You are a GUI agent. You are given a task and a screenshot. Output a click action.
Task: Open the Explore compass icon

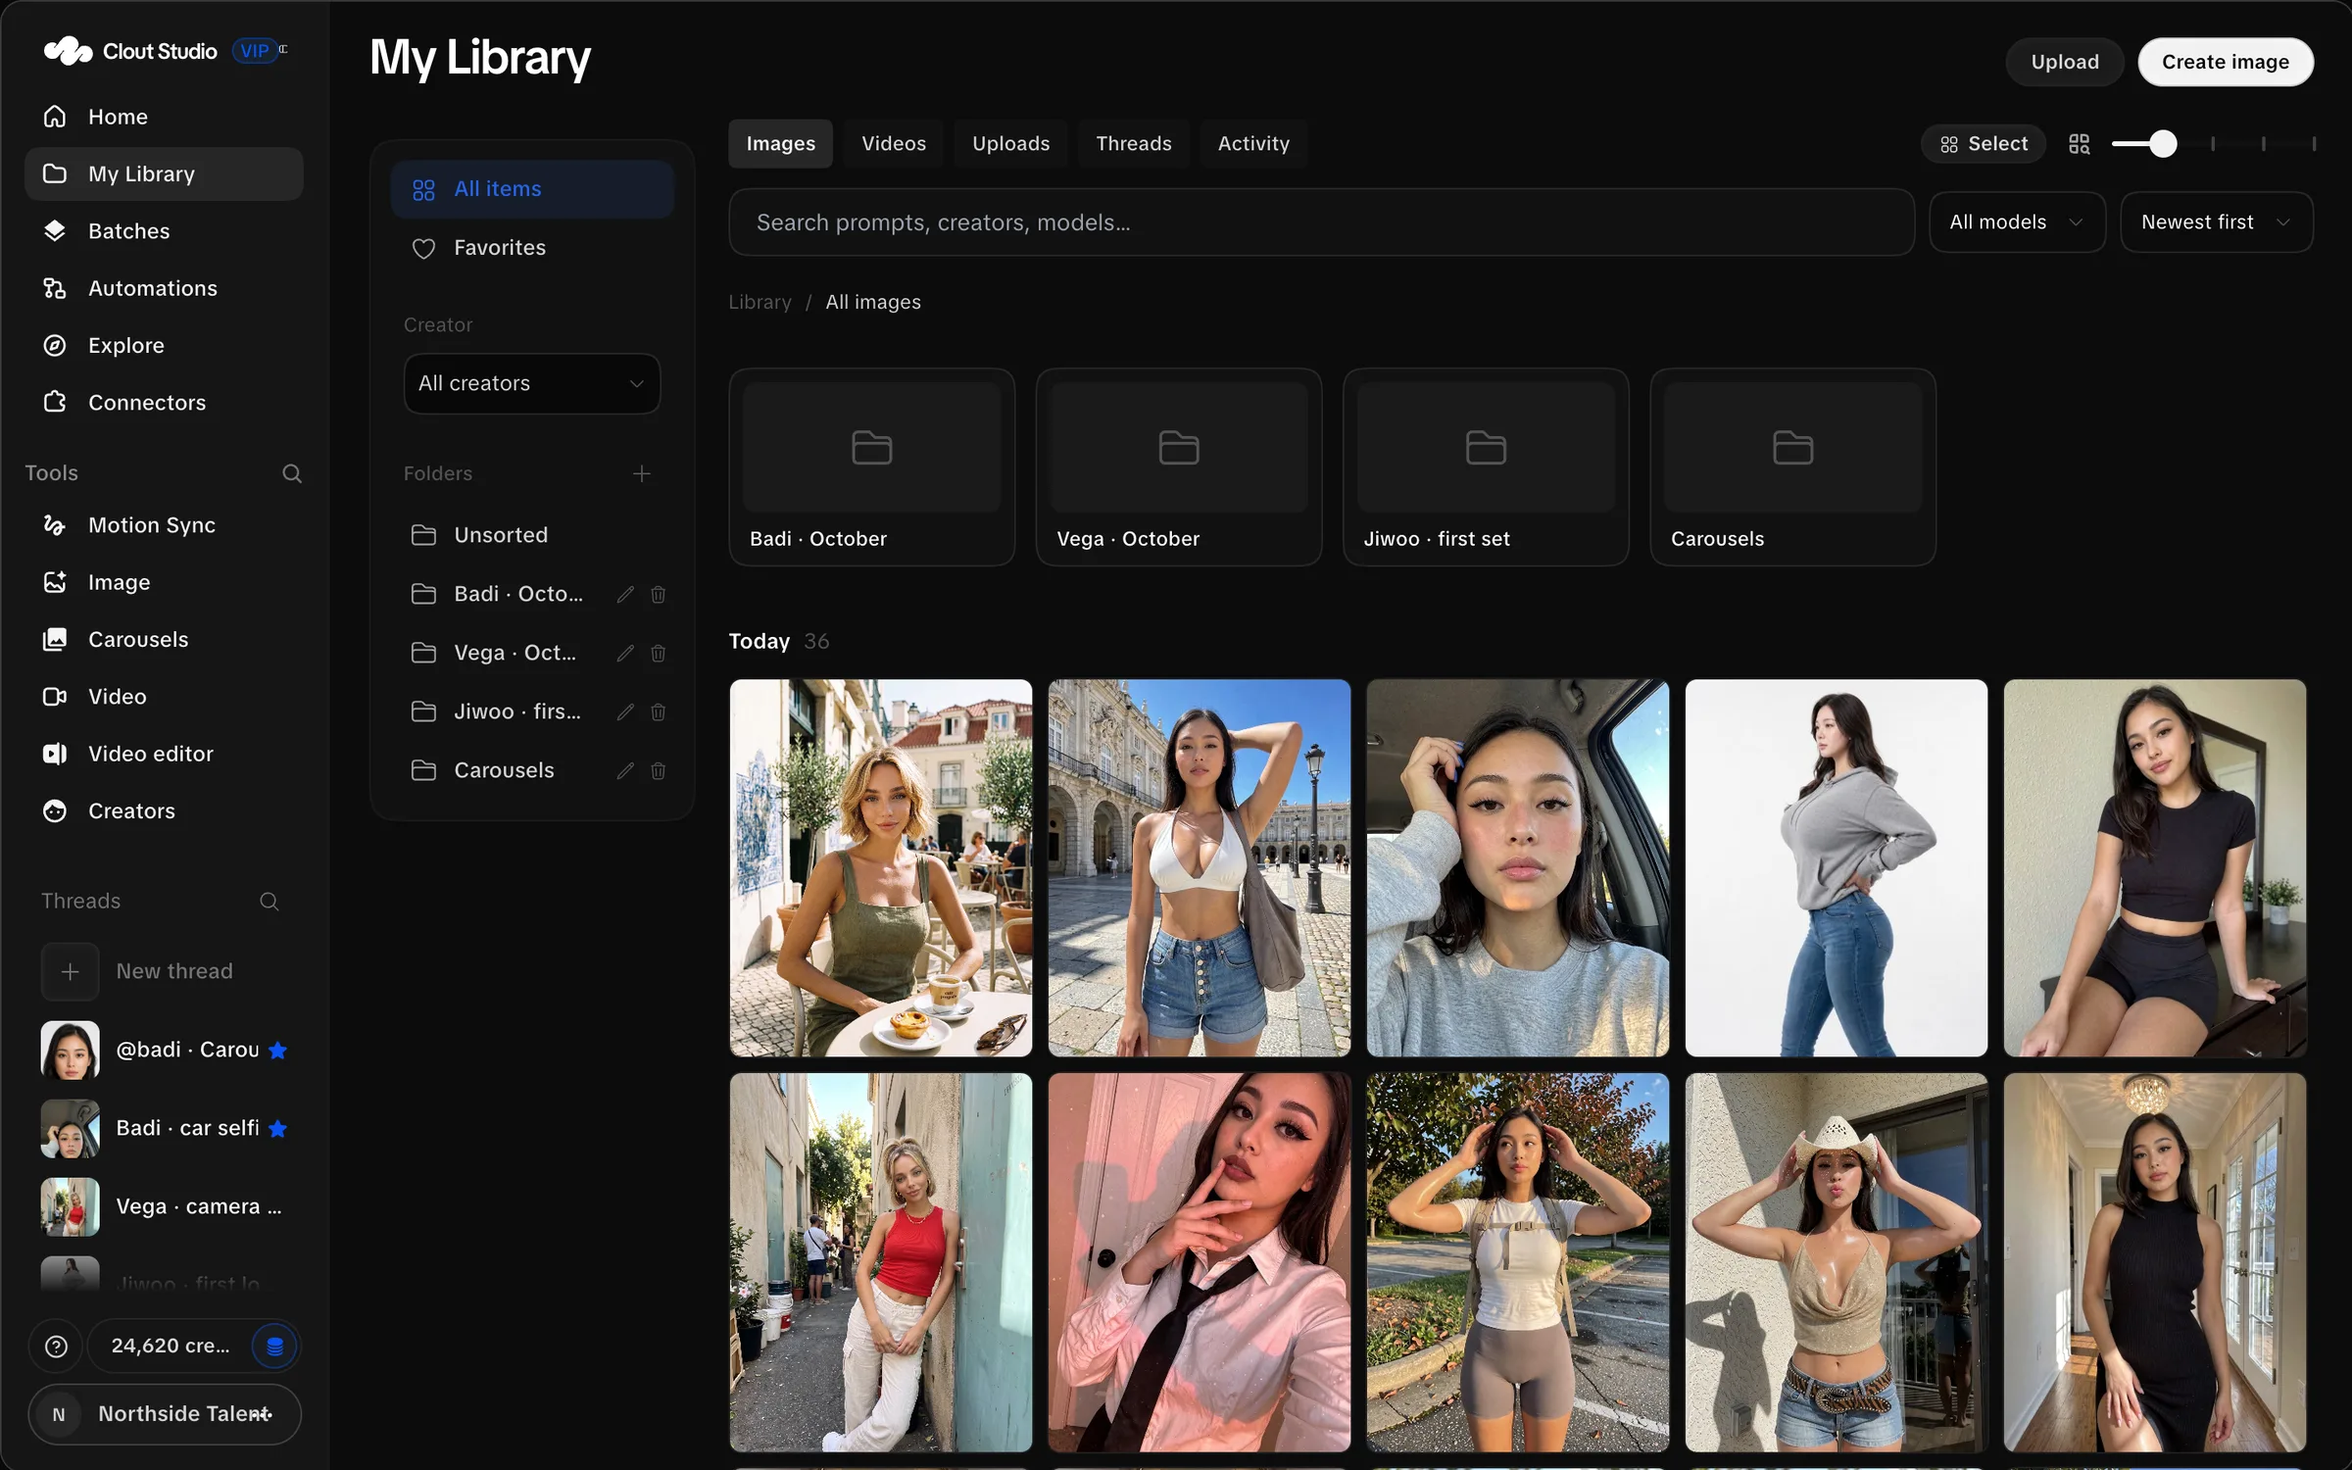(55, 345)
